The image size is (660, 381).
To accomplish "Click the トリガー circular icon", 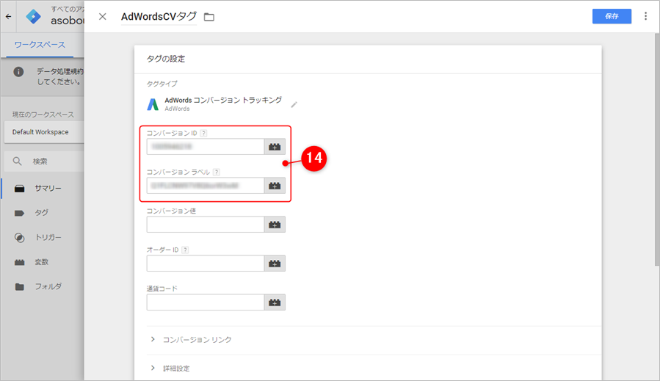I will [19, 237].
